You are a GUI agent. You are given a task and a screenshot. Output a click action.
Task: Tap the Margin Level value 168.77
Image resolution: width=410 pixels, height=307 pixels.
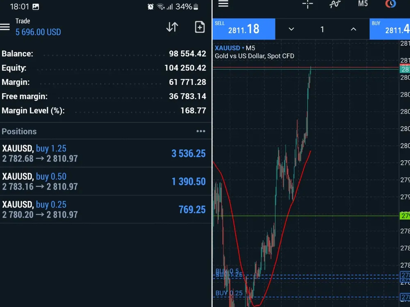click(x=193, y=111)
